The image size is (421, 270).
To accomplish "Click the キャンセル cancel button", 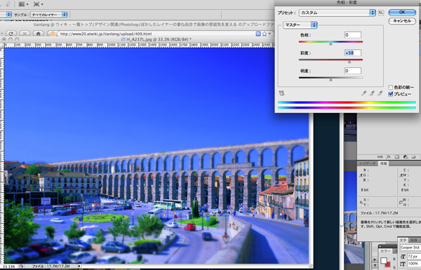I will tap(402, 21).
